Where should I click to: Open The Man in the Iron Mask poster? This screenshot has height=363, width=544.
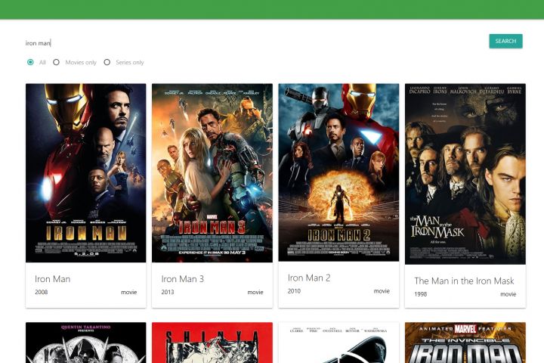click(x=465, y=174)
